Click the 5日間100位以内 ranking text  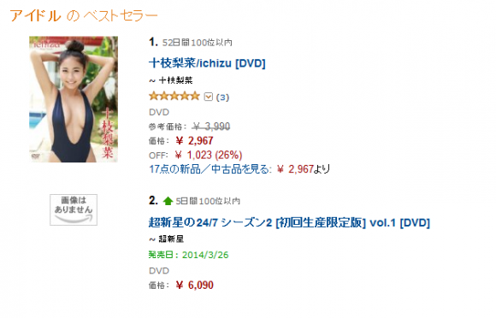[x=208, y=201]
